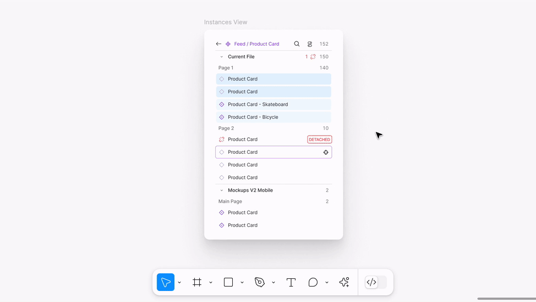Click the filter icon next to 152
536x302 pixels.
[x=310, y=44]
